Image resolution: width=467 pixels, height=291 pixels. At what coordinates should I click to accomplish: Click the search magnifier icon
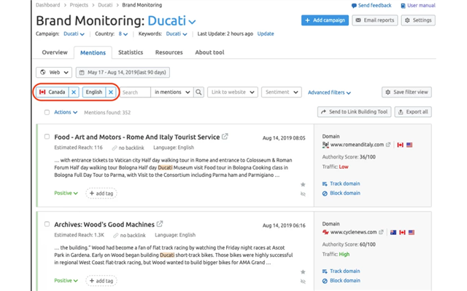tap(198, 92)
